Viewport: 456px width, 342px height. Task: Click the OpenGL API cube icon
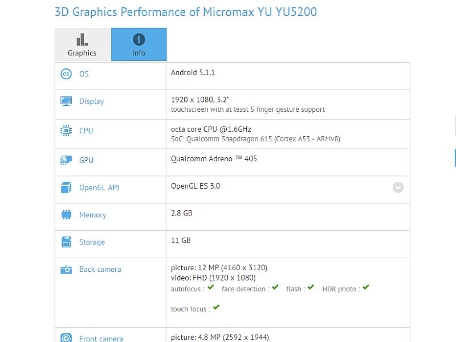coord(66,188)
